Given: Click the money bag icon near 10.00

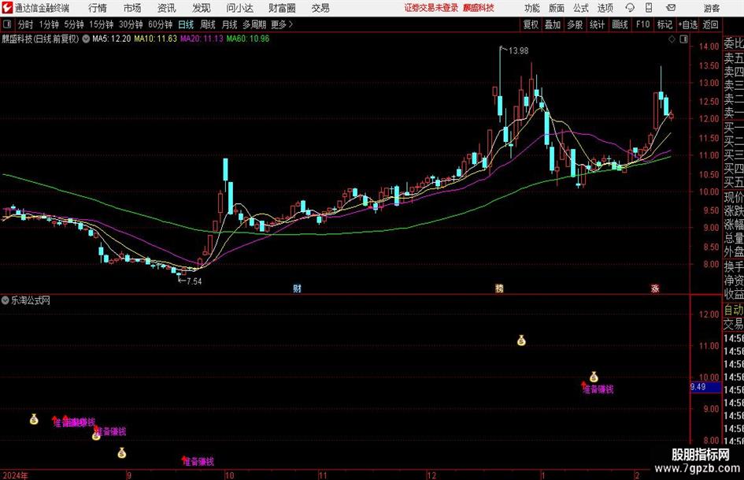Looking at the screenshot, I should tap(594, 378).
